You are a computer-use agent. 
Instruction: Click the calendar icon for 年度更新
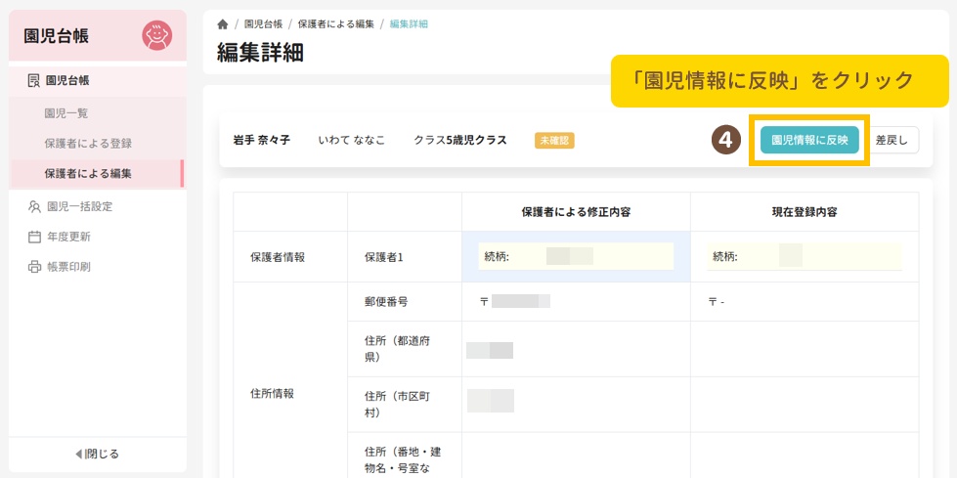point(34,237)
